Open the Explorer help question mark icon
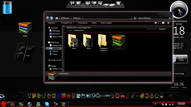Viewport: 191px width, 107px height. coord(168,23)
